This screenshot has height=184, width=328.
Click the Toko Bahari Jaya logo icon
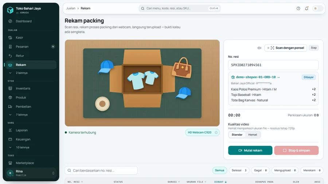[10, 10]
